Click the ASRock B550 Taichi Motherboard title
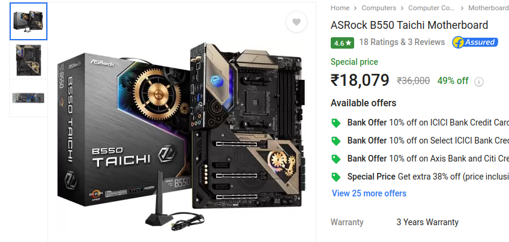The width and height of the screenshot is (509, 242). pyautogui.click(x=409, y=25)
